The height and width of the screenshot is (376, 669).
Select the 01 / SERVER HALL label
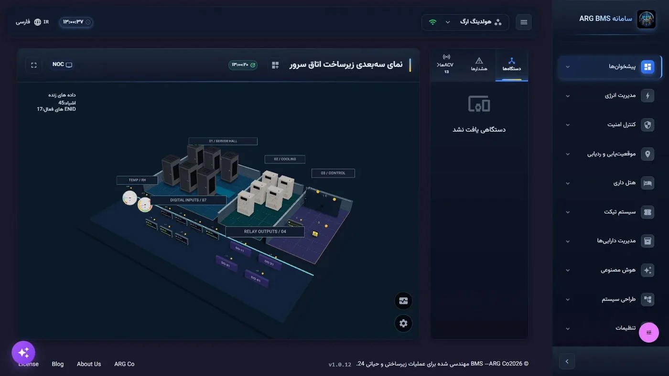pyautogui.click(x=223, y=141)
